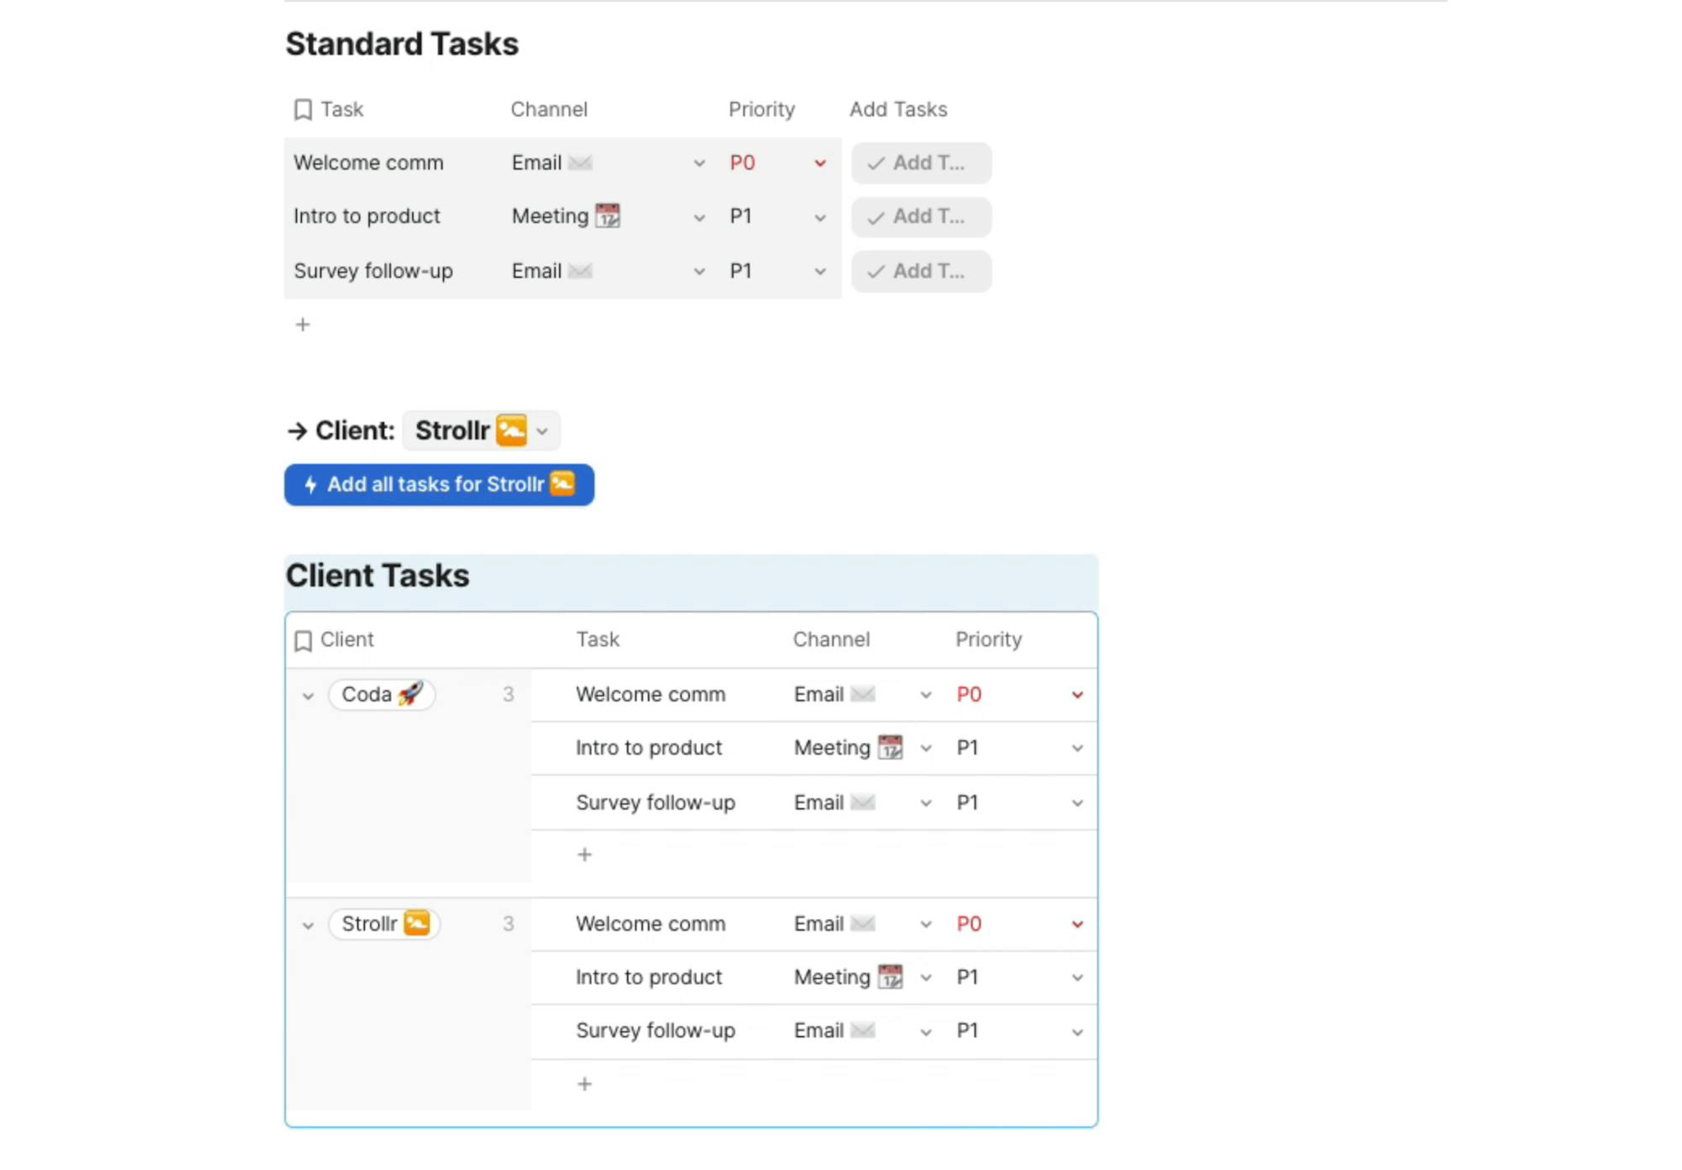Open channel dropdown for Standard Survey follow-up row
Image resolution: width=1682 pixels, height=1170 pixels.
tap(699, 272)
